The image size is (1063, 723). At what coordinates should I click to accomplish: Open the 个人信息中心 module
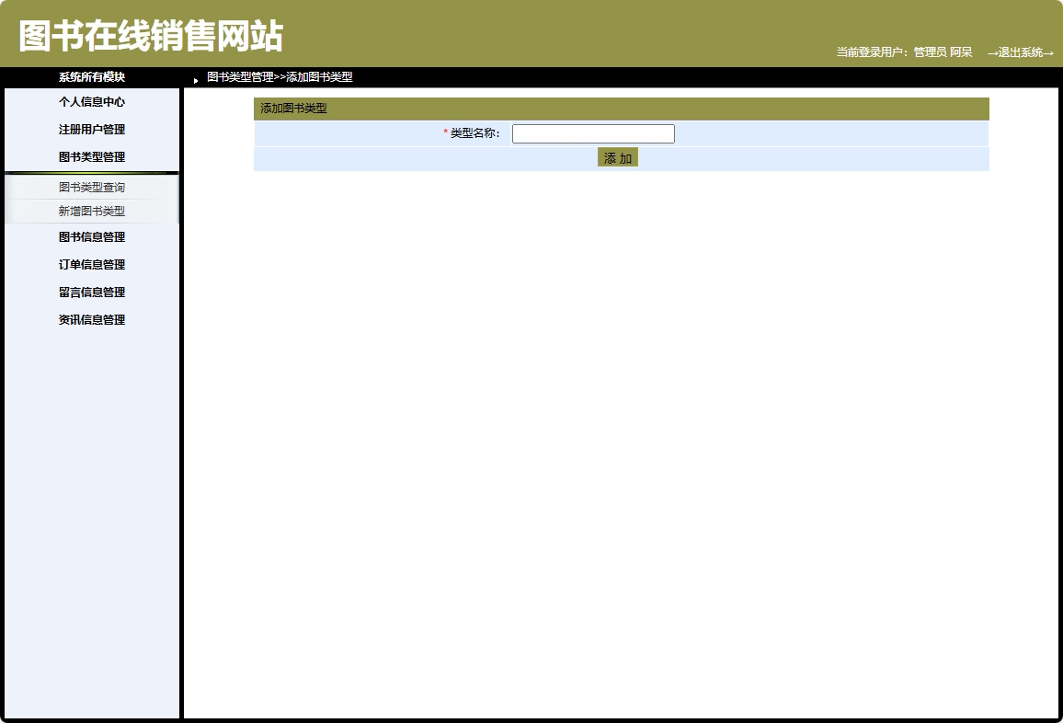pyautogui.click(x=91, y=102)
